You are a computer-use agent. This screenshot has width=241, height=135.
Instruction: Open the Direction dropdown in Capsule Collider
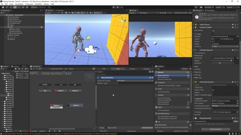tap(225, 46)
